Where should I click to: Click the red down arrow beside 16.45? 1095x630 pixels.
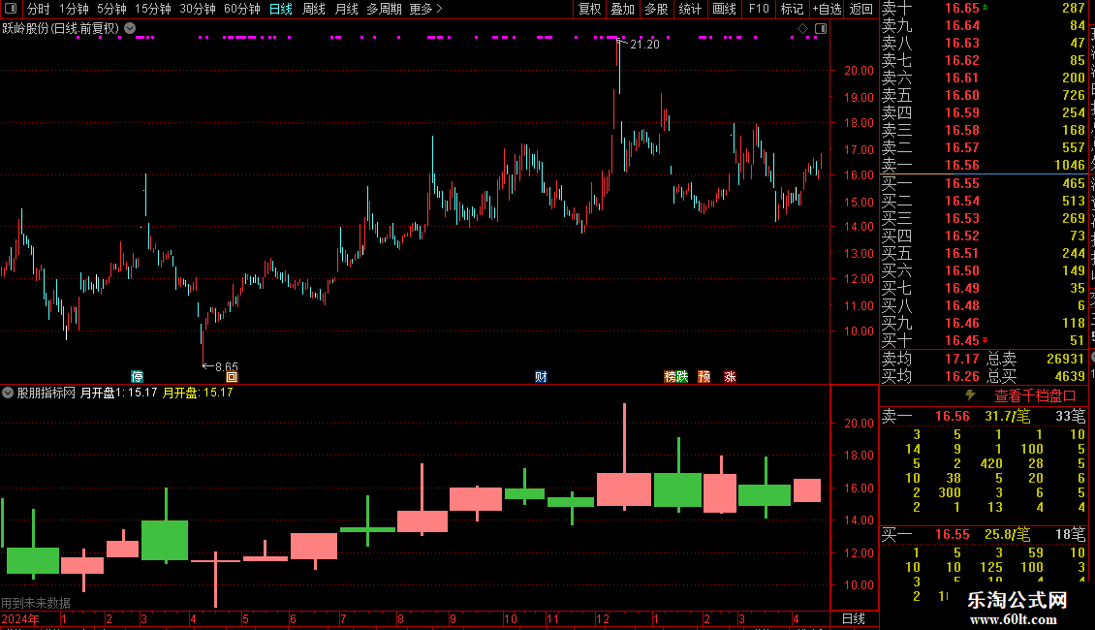coord(985,340)
